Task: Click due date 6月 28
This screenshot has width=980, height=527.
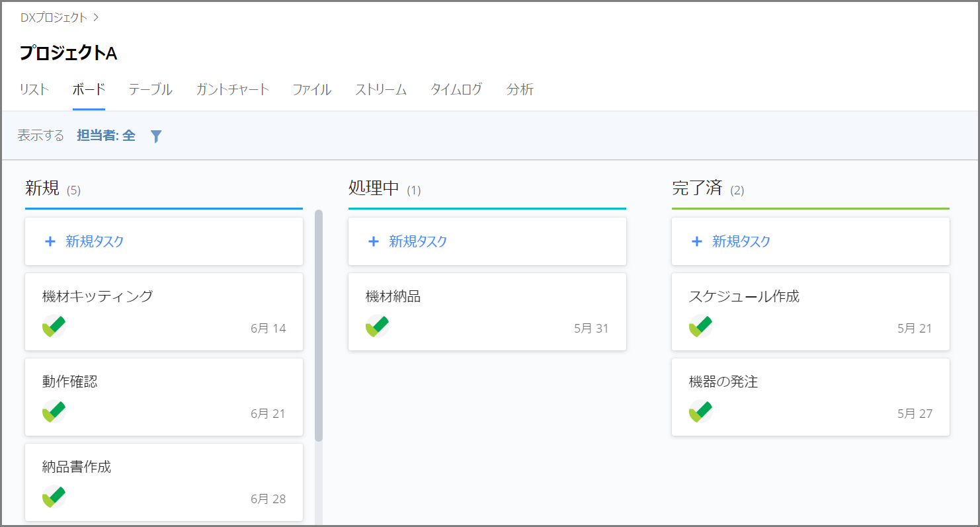Action: pyautogui.click(x=268, y=499)
